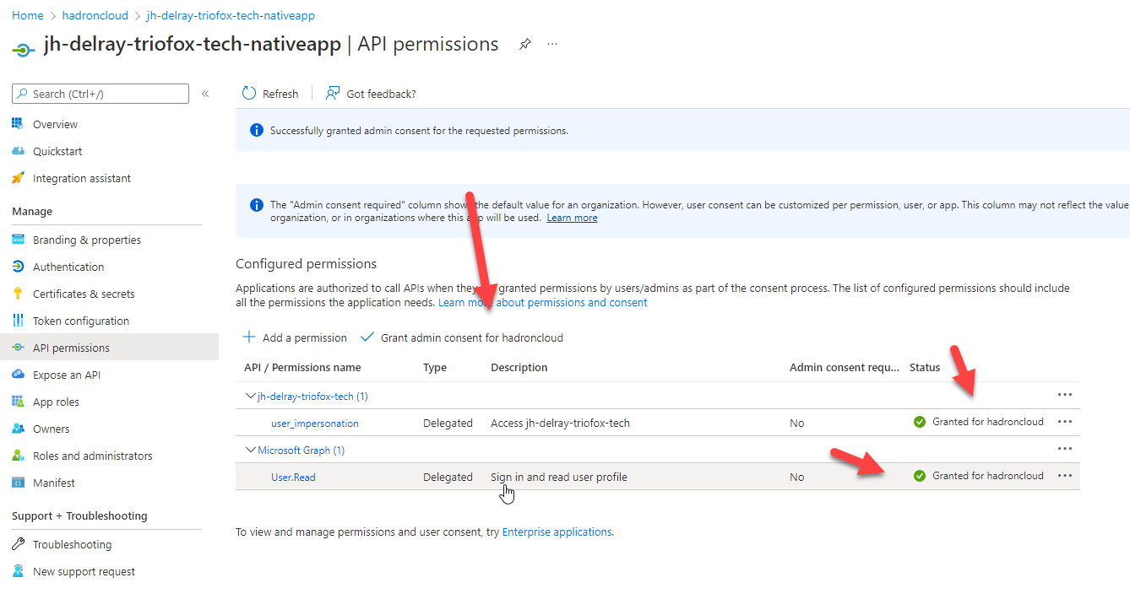Open the ellipsis menu for User.Read row
1130x599 pixels.
1065,476
